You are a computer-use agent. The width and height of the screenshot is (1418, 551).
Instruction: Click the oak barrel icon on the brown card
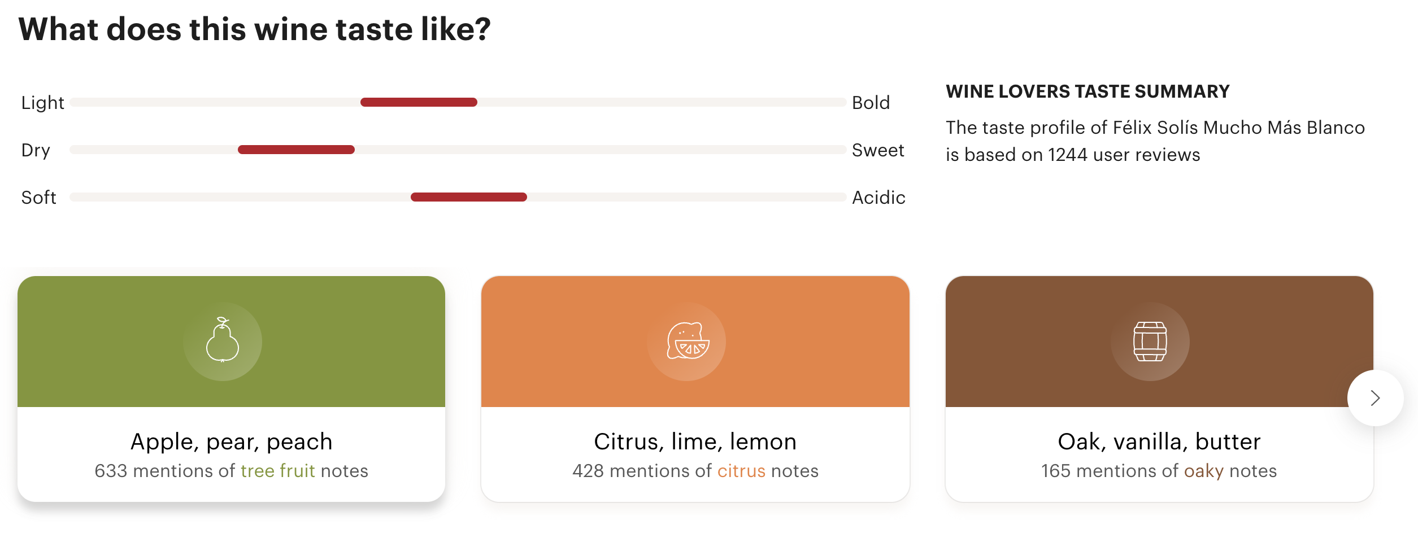point(1150,341)
